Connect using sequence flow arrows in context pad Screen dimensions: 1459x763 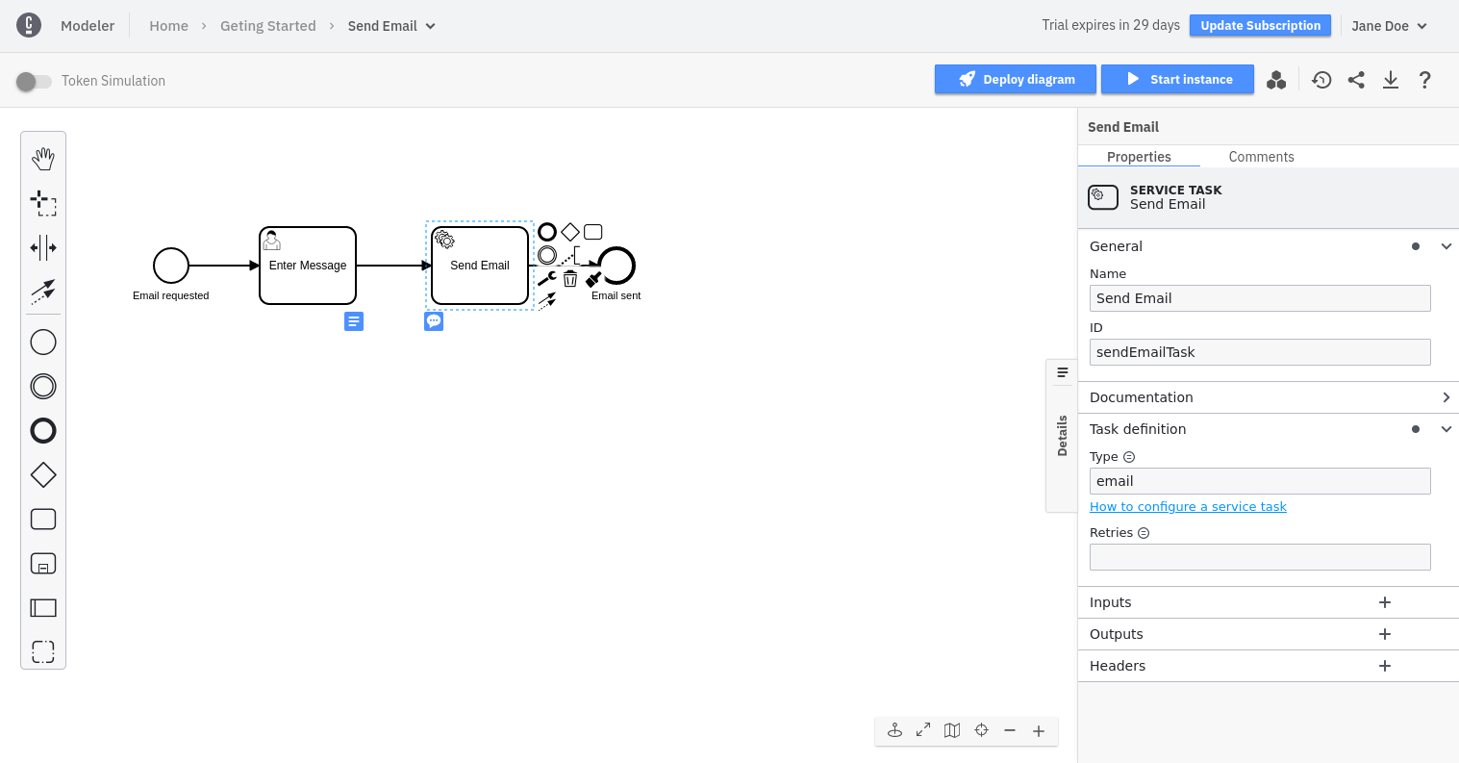pyautogui.click(x=547, y=301)
